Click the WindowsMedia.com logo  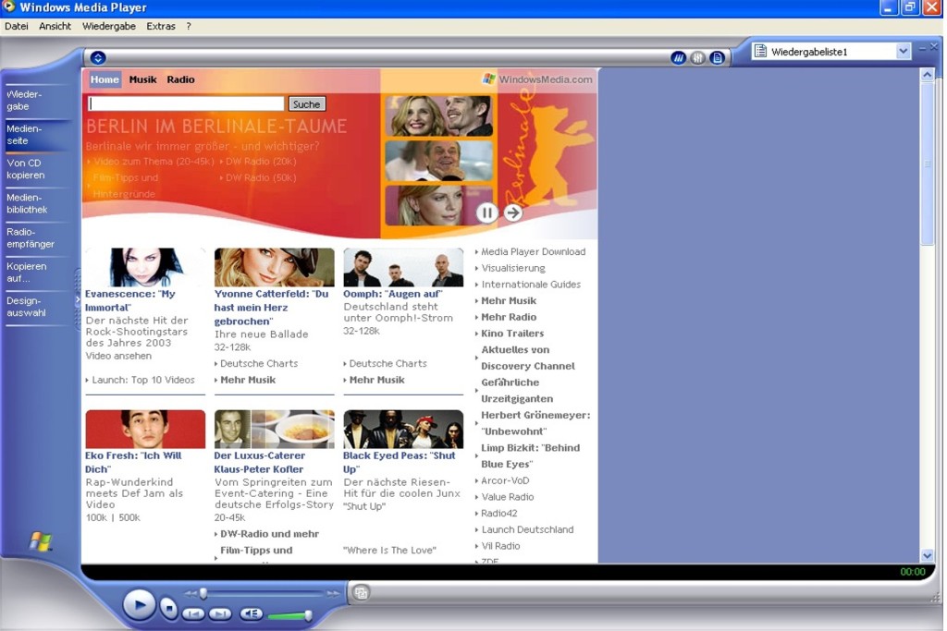tap(537, 79)
